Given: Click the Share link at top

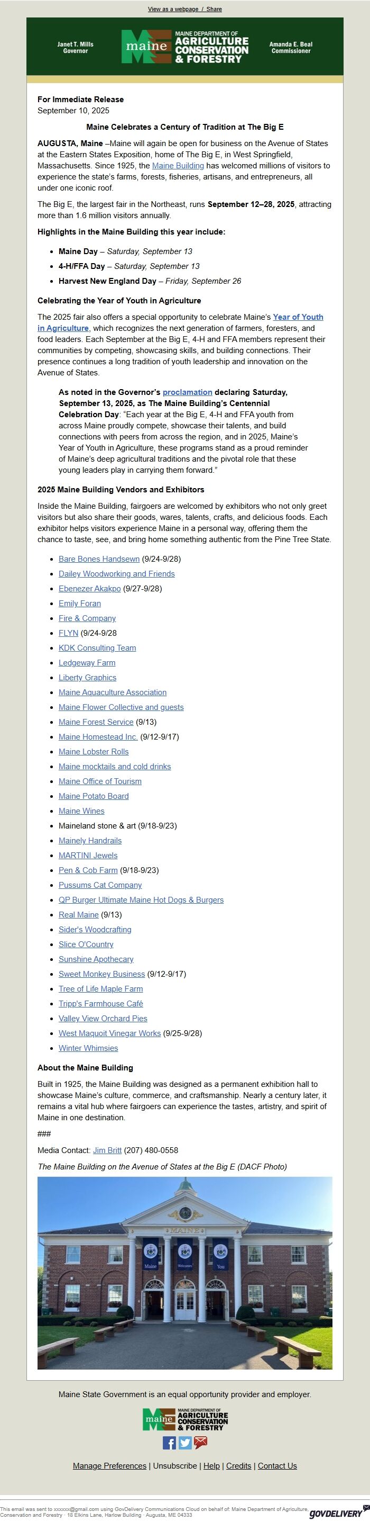Looking at the screenshot, I should point(214,10).
